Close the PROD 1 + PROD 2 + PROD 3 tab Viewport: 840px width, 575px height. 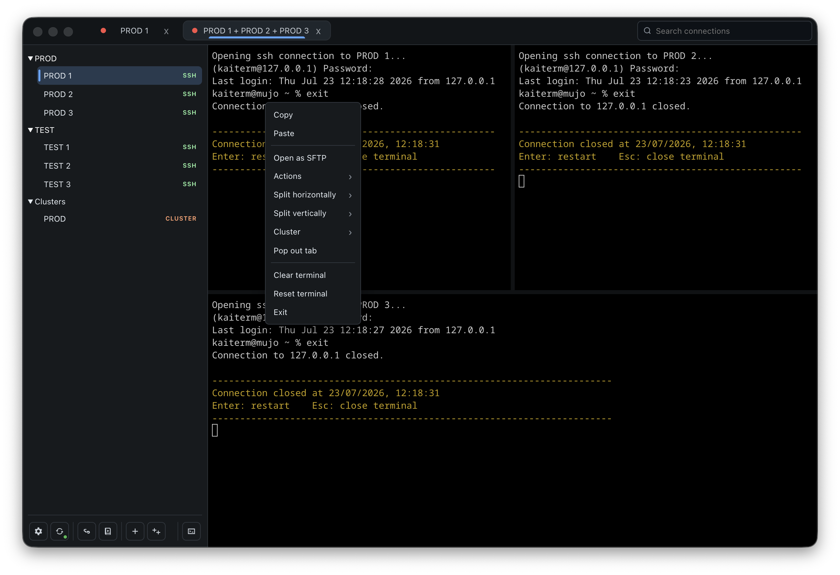click(x=318, y=31)
